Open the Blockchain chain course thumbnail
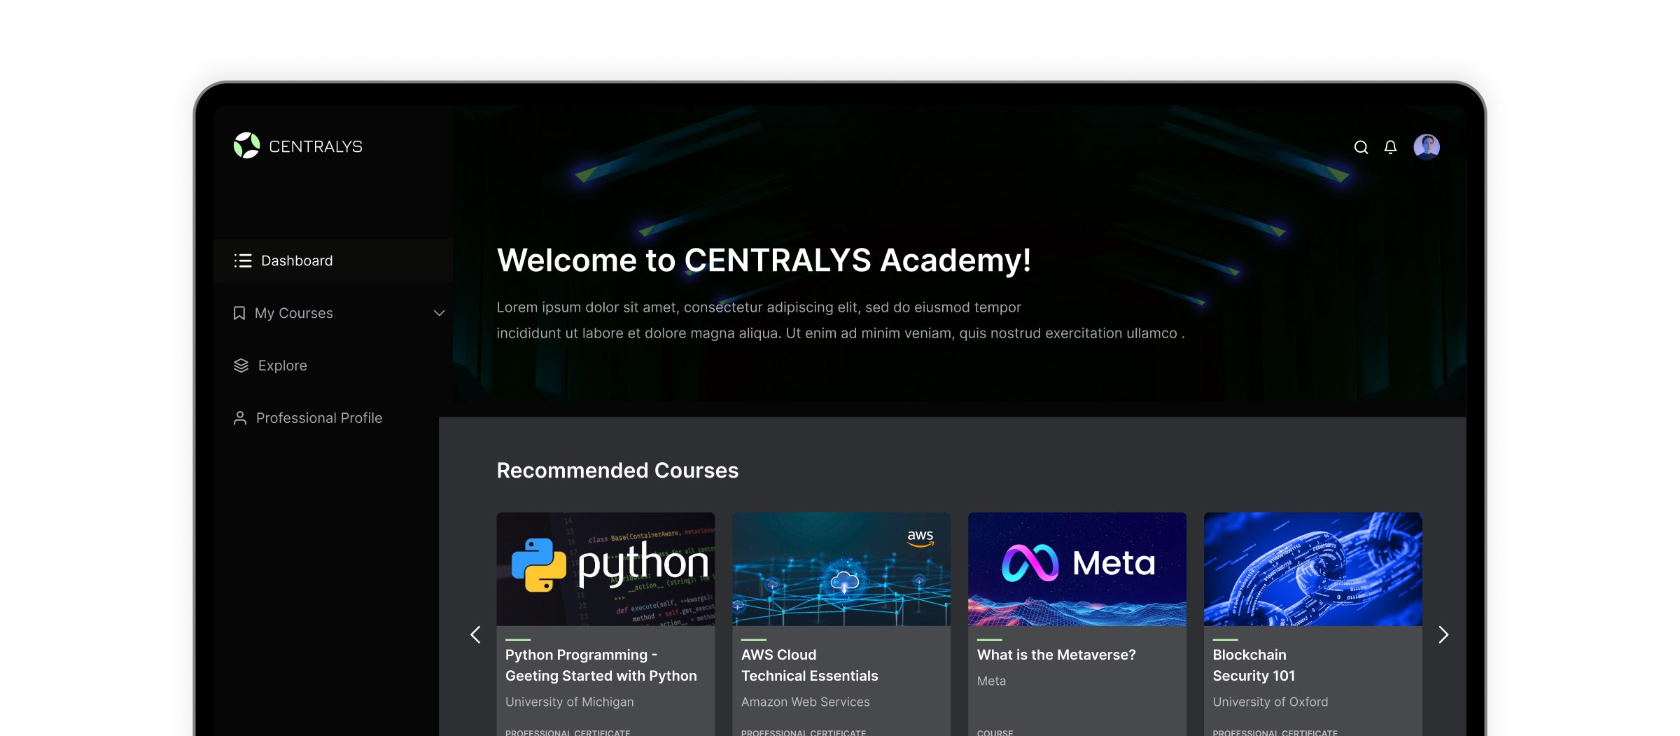The image size is (1680, 736). click(1312, 569)
